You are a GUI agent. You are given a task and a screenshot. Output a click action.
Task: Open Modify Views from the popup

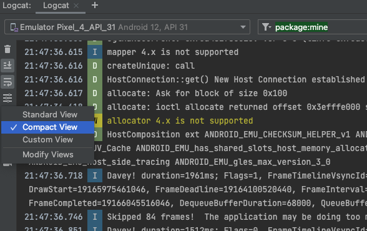point(47,155)
